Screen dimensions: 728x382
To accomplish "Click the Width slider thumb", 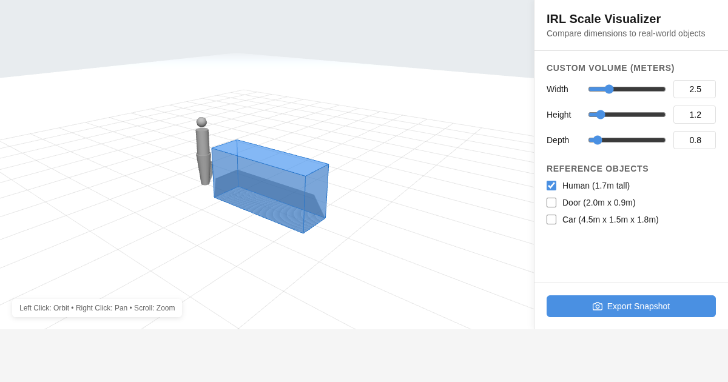I will [x=609, y=89].
